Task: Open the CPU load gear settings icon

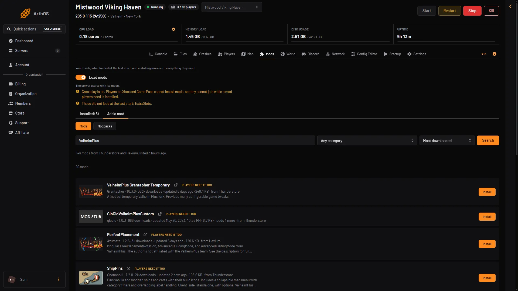Action: pos(174,29)
